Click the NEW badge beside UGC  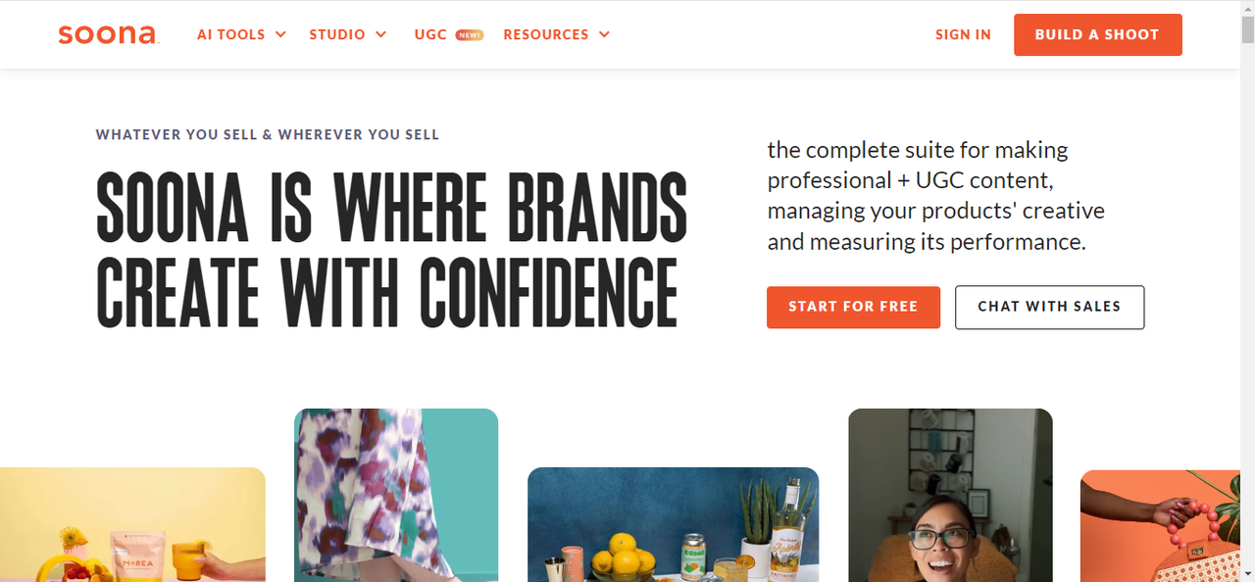(x=469, y=35)
